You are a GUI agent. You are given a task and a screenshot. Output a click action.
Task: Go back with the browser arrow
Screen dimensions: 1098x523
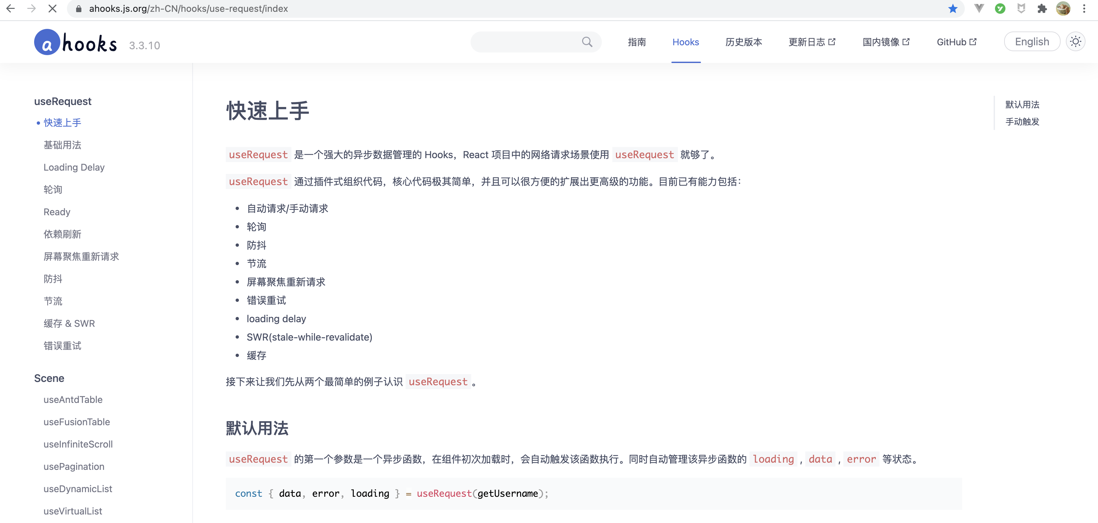[11, 9]
